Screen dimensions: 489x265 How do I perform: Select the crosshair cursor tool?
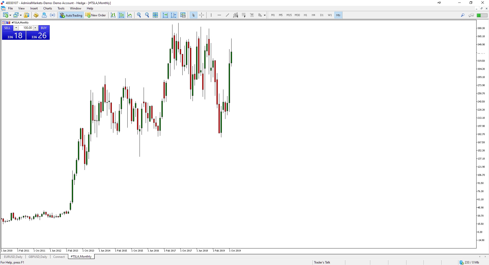(201, 15)
